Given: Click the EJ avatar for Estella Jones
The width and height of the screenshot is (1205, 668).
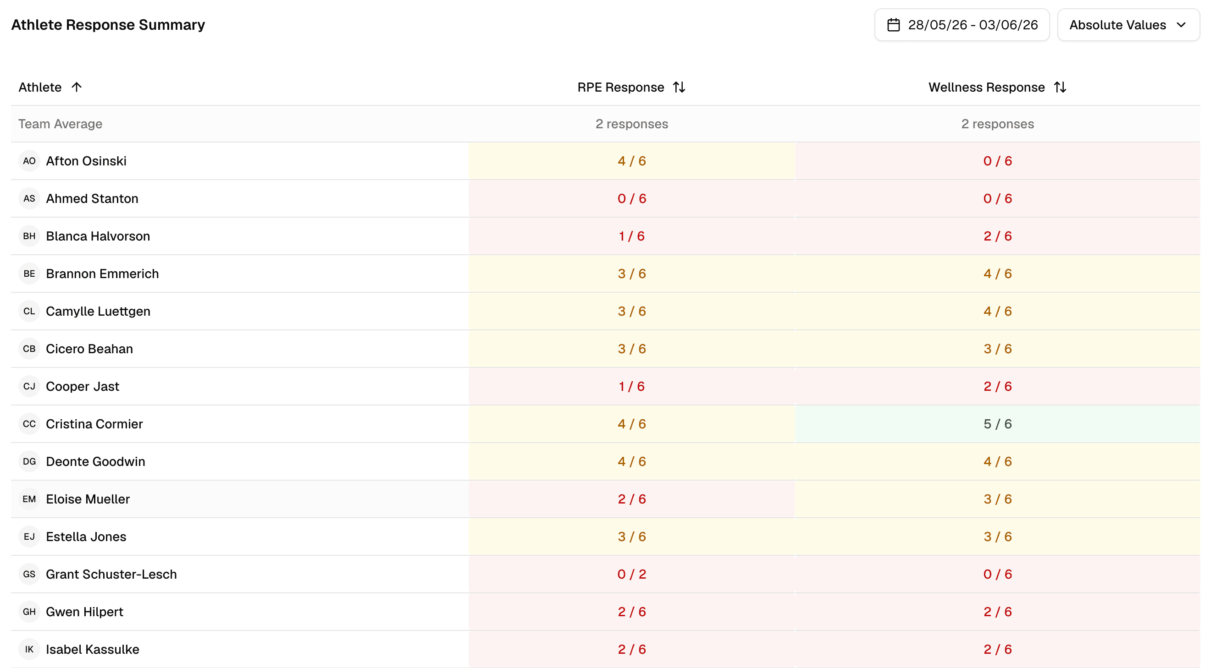Looking at the screenshot, I should (29, 537).
